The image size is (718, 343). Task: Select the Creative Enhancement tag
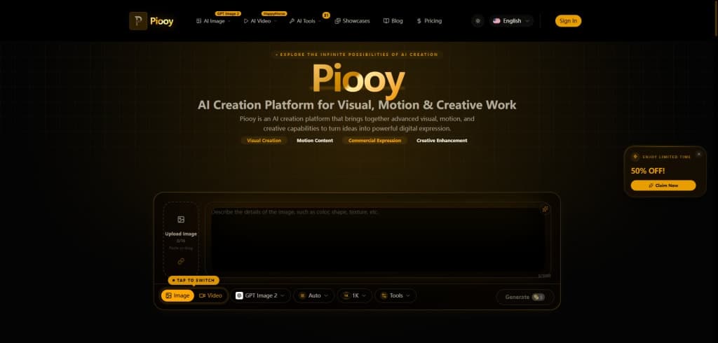click(442, 141)
